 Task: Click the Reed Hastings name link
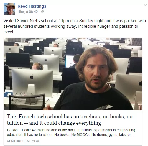click(32, 6)
